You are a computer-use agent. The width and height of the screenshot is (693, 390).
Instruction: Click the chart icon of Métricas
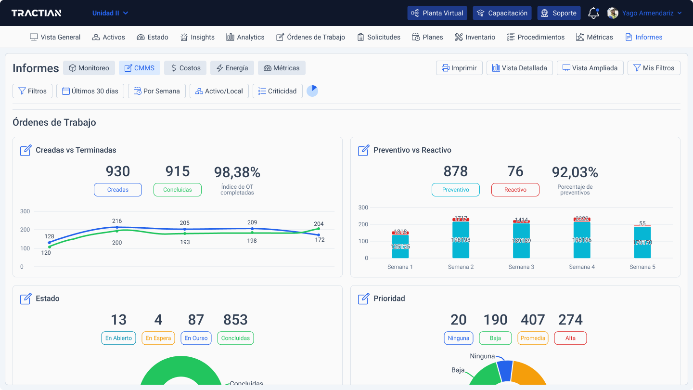(x=580, y=37)
